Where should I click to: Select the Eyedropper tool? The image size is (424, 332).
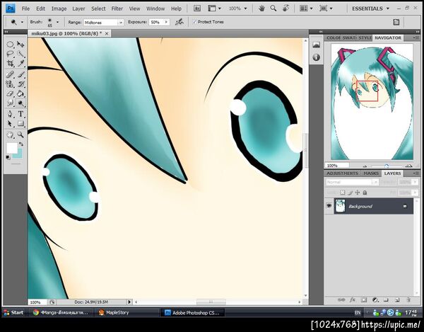pos(20,64)
